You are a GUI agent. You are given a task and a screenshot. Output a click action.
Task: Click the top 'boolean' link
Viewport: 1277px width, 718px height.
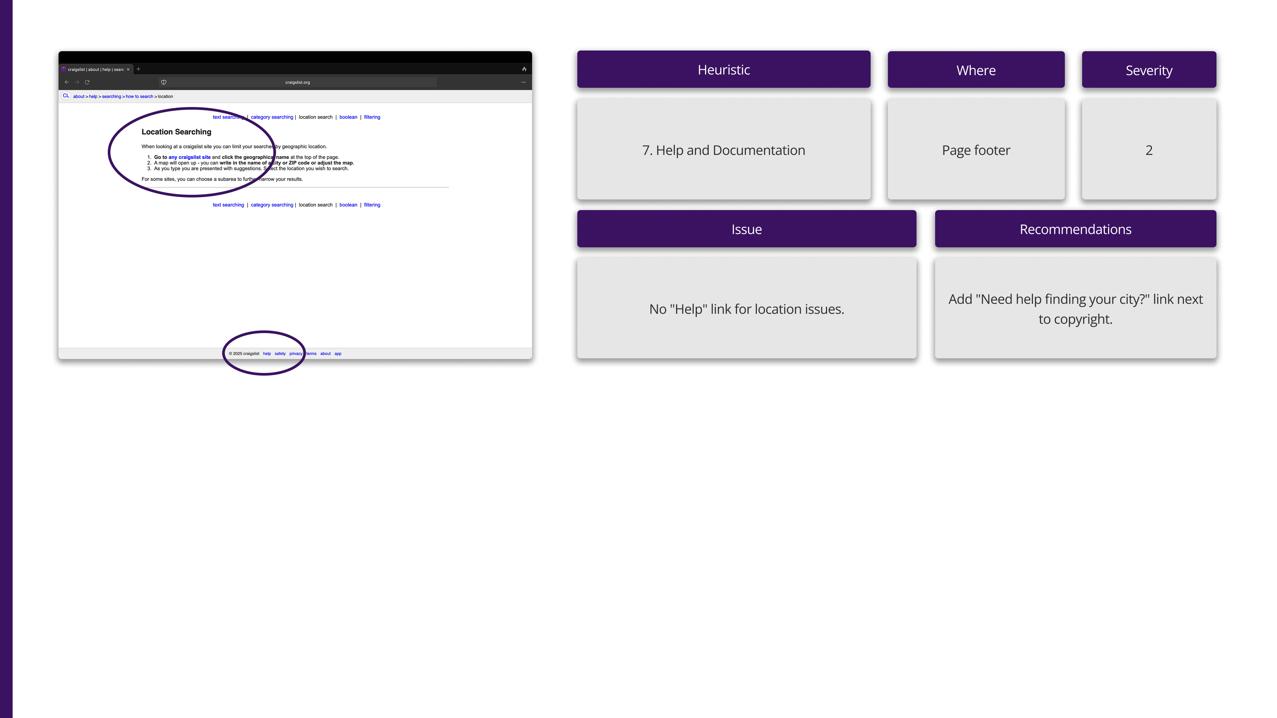point(348,117)
